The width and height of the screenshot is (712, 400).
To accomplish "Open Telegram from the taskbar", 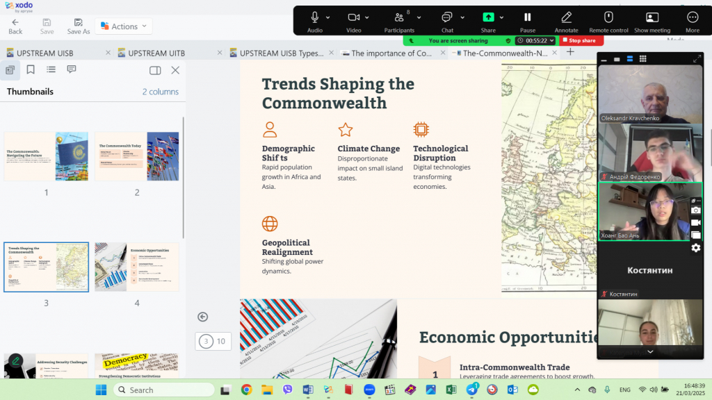I will pos(472,390).
